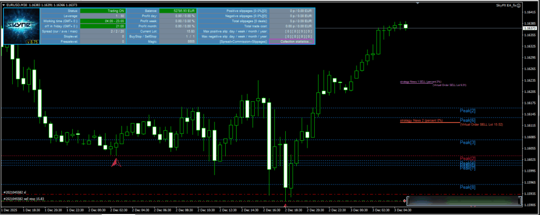
Task: Click the strategy News 2 orange line label
Action: (421, 121)
